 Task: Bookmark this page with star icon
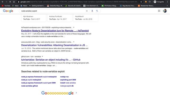point(141,2)
